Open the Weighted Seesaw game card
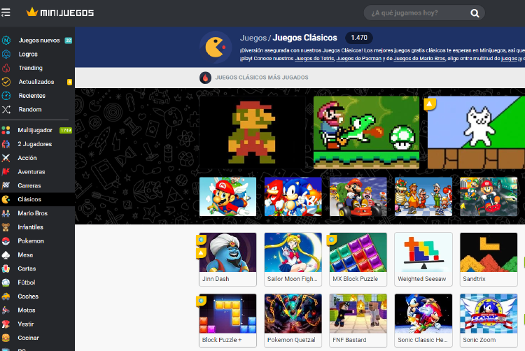 pyautogui.click(x=423, y=259)
